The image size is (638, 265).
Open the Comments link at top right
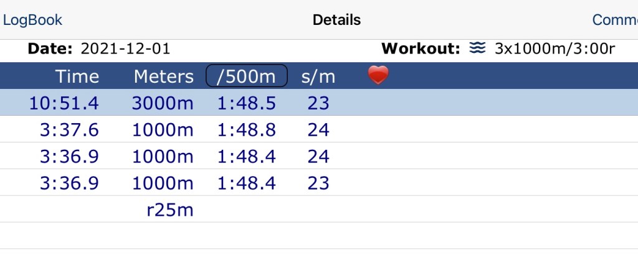tap(614, 20)
